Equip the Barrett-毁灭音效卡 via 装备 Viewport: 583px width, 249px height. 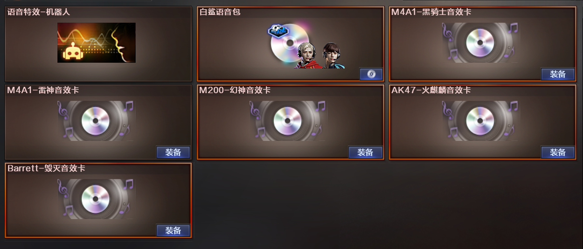pos(173,230)
